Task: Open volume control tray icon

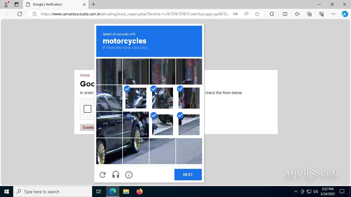Action: pyautogui.click(x=316, y=192)
